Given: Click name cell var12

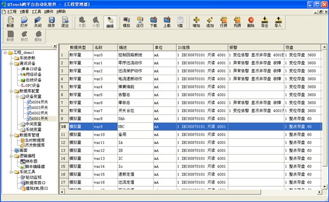Looking at the screenshot, I should click(105, 150).
